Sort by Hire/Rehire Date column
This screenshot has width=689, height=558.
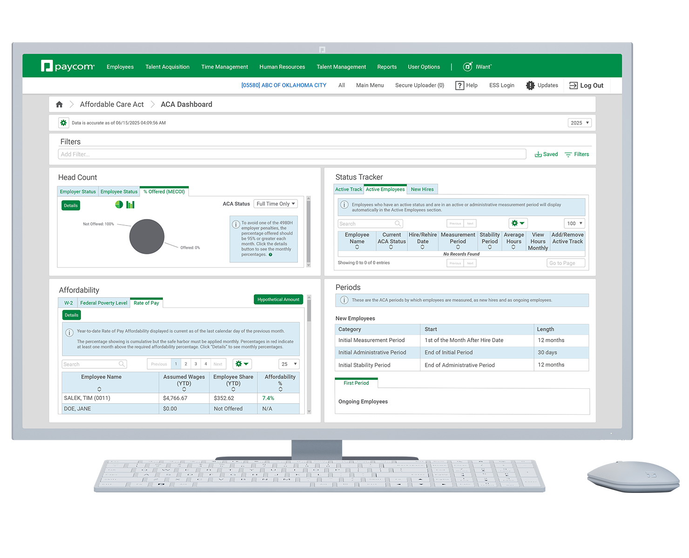pyautogui.click(x=422, y=247)
